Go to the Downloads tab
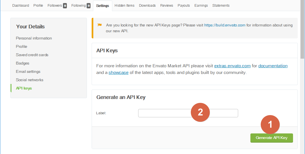 [147, 6]
